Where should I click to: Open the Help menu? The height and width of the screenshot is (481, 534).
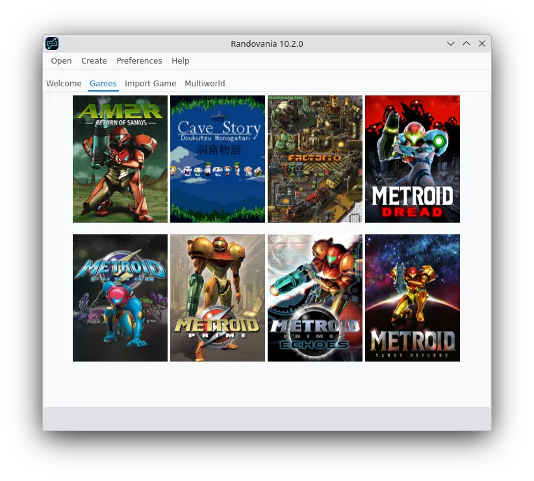[180, 61]
